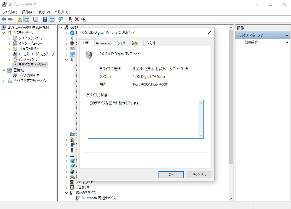Select コンピューターの管理 (ローカル) root
Image resolution: width=291 pixels, height=209 pixels.
28,28
